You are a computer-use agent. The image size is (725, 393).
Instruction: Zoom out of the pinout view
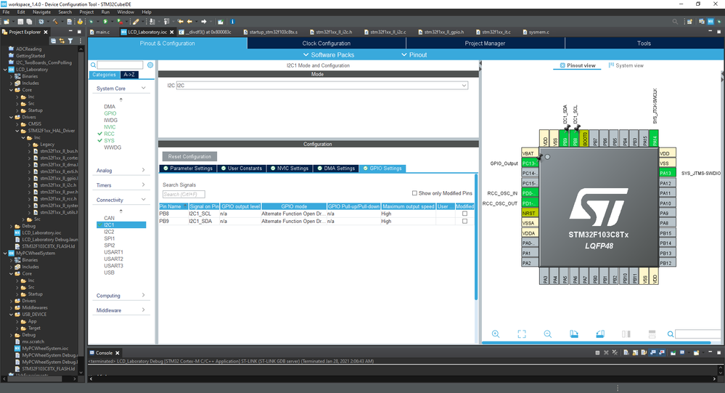point(548,333)
